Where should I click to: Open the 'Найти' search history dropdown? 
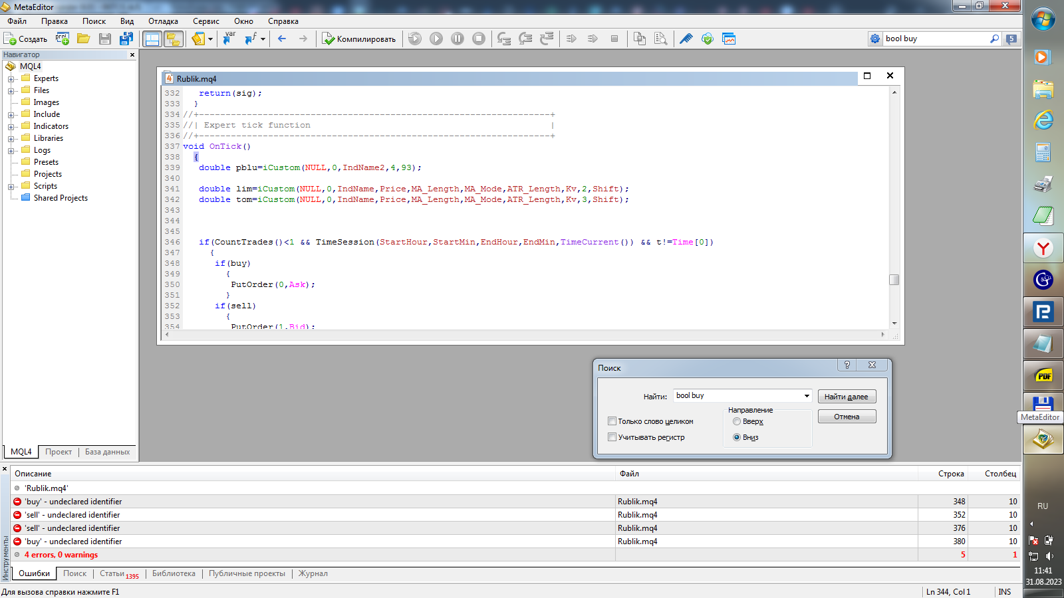tap(807, 396)
